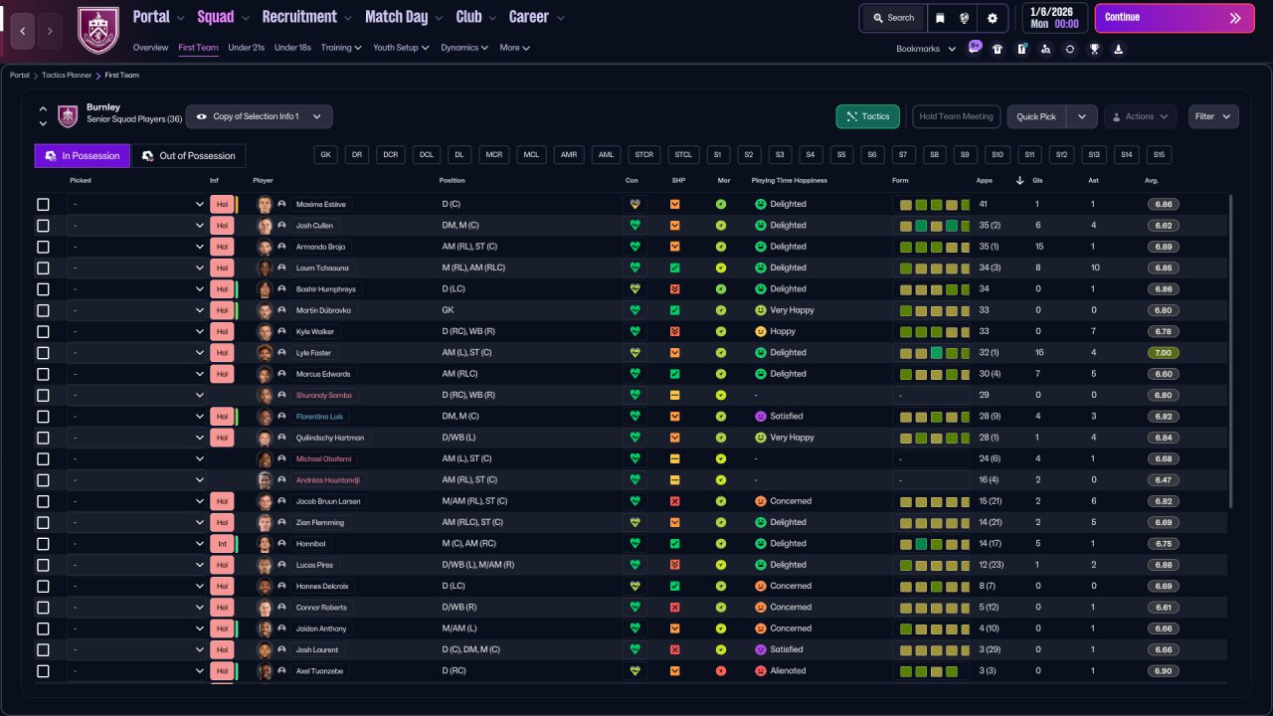Click the GK position filter box

pos(326,155)
